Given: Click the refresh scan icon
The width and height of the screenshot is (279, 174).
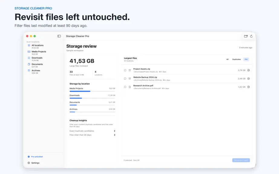Looking at the screenshot, I should pos(251,36).
